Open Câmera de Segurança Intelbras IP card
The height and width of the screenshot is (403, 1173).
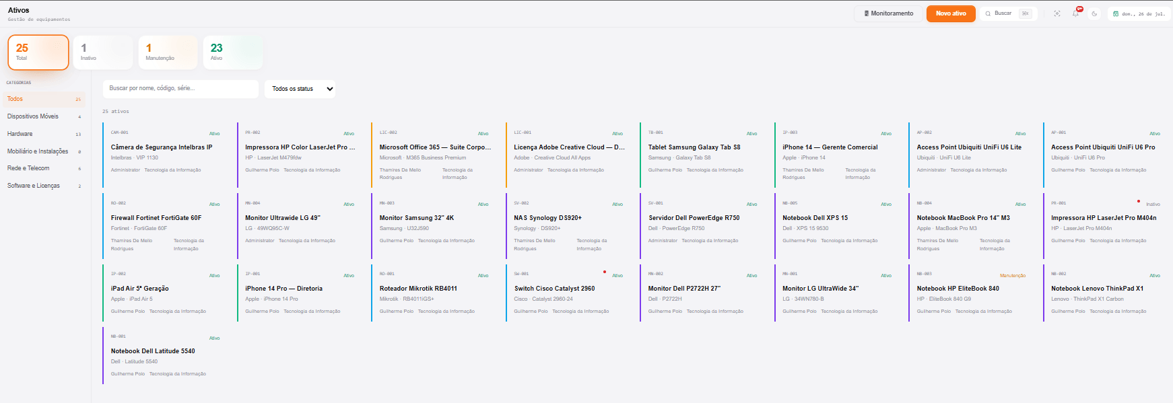[166, 155]
